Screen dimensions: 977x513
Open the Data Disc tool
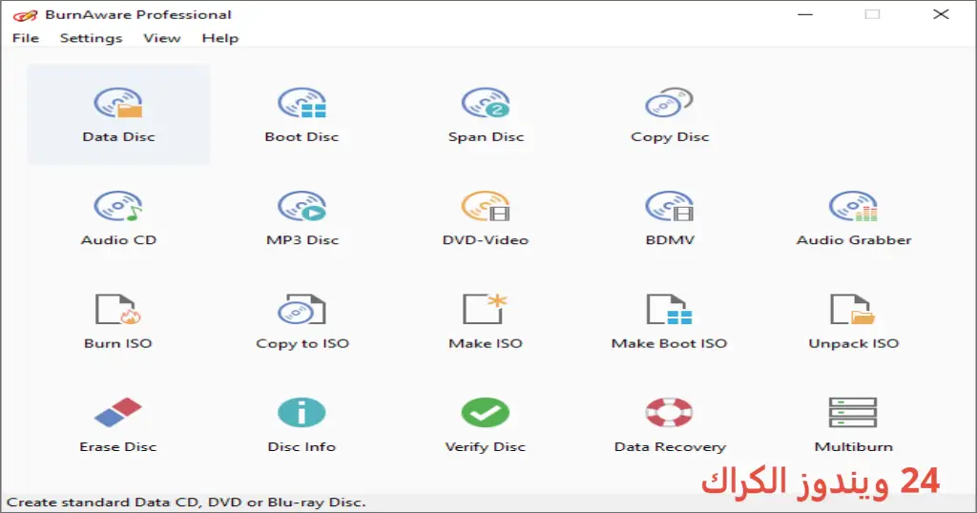pos(118,114)
